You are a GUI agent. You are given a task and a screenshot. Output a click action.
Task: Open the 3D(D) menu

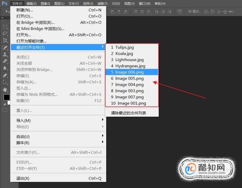(x=116, y=4)
